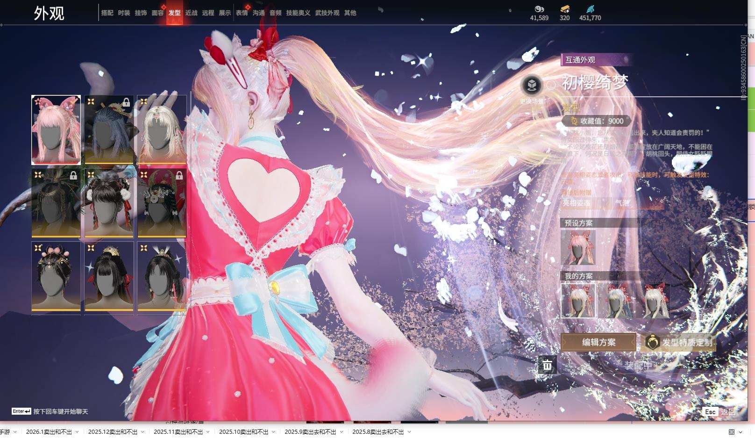Open the 挂饰 tab

[141, 13]
